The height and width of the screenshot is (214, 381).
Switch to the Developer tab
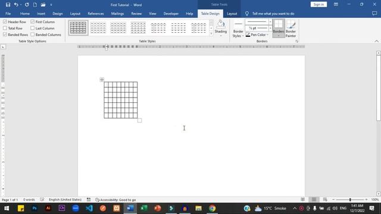[x=171, y=14]
